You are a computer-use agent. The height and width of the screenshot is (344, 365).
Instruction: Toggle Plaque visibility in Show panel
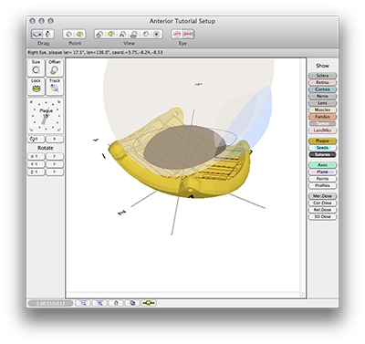(322, 141)
